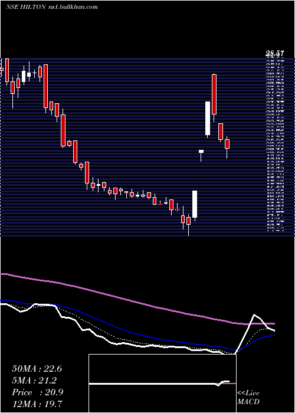Click the 50MA : 22.6 value

(37, 369)
